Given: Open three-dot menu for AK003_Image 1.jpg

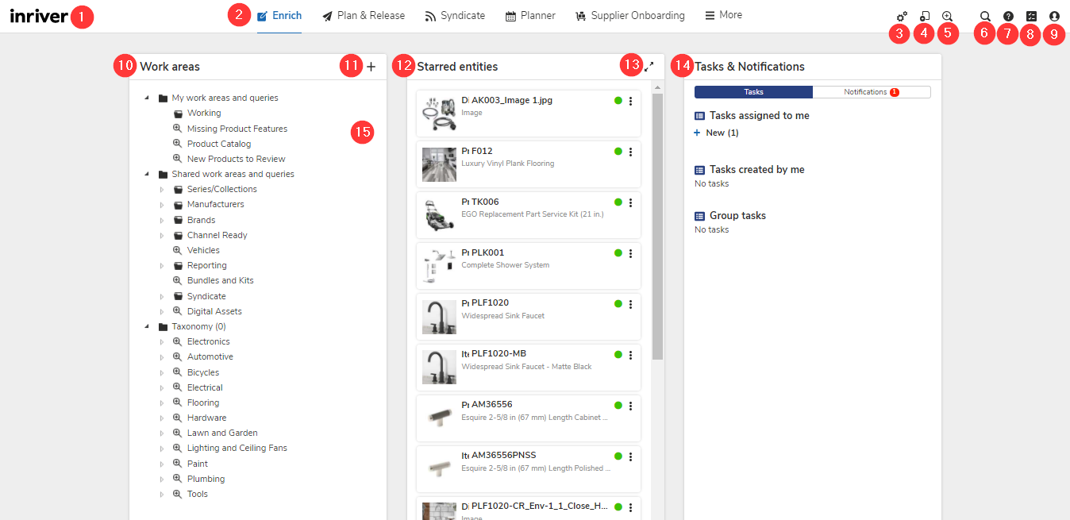Looking at the screenshot, I should click(630, 101).
